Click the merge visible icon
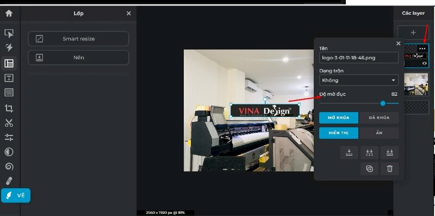The image size is (435, 216). pos(369,153)
